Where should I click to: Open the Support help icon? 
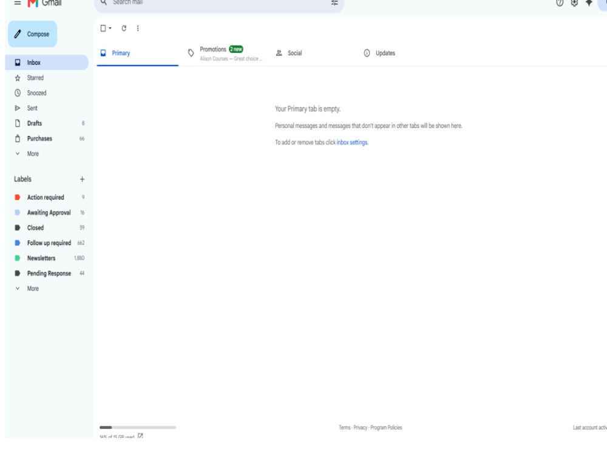560,3
